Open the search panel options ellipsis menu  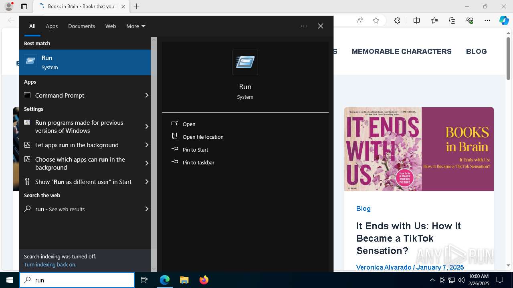coord(304,26)
